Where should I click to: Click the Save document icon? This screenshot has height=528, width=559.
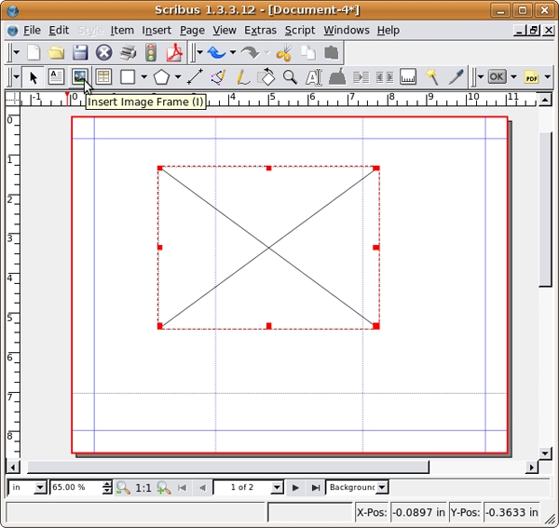point(80,53)
